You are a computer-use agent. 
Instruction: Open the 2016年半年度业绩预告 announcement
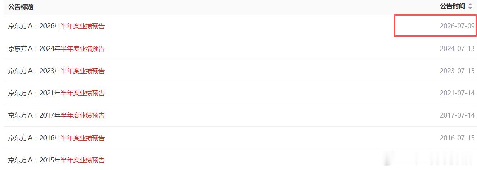point(56,138)
